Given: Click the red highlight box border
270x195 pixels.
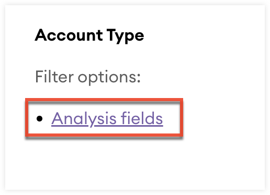Looking at the screenshot, I should (x=104, y=100).
